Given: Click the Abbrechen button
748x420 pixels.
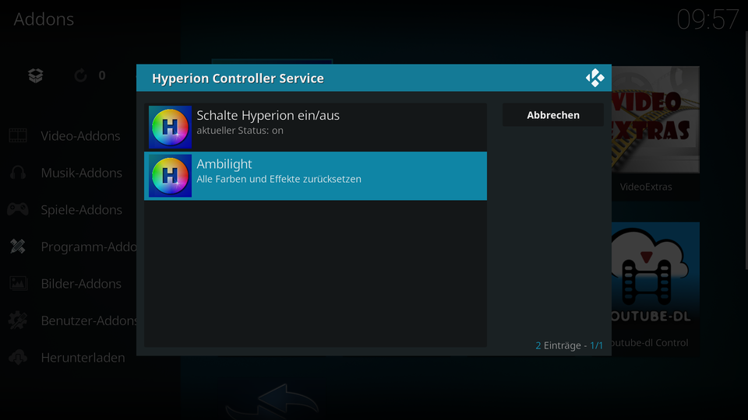Looking at the screenshot, I should (x=553, y=115).
